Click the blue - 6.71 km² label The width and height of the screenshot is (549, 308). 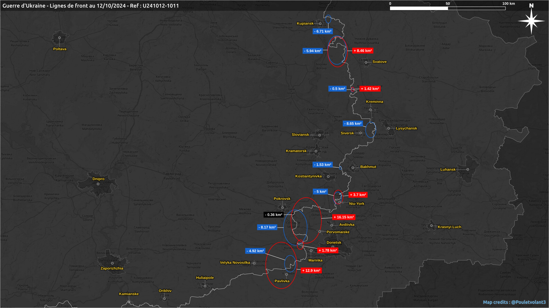[323, 31]
